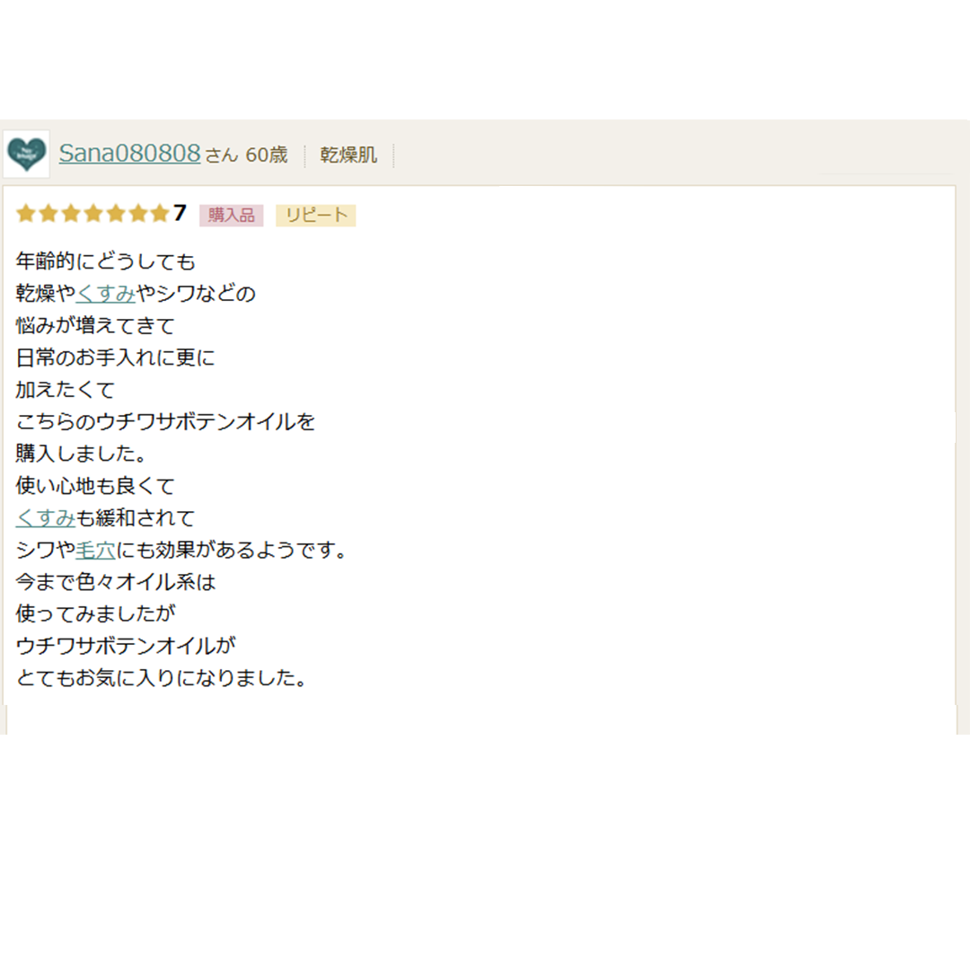Click the seven-star rating row

93,214
